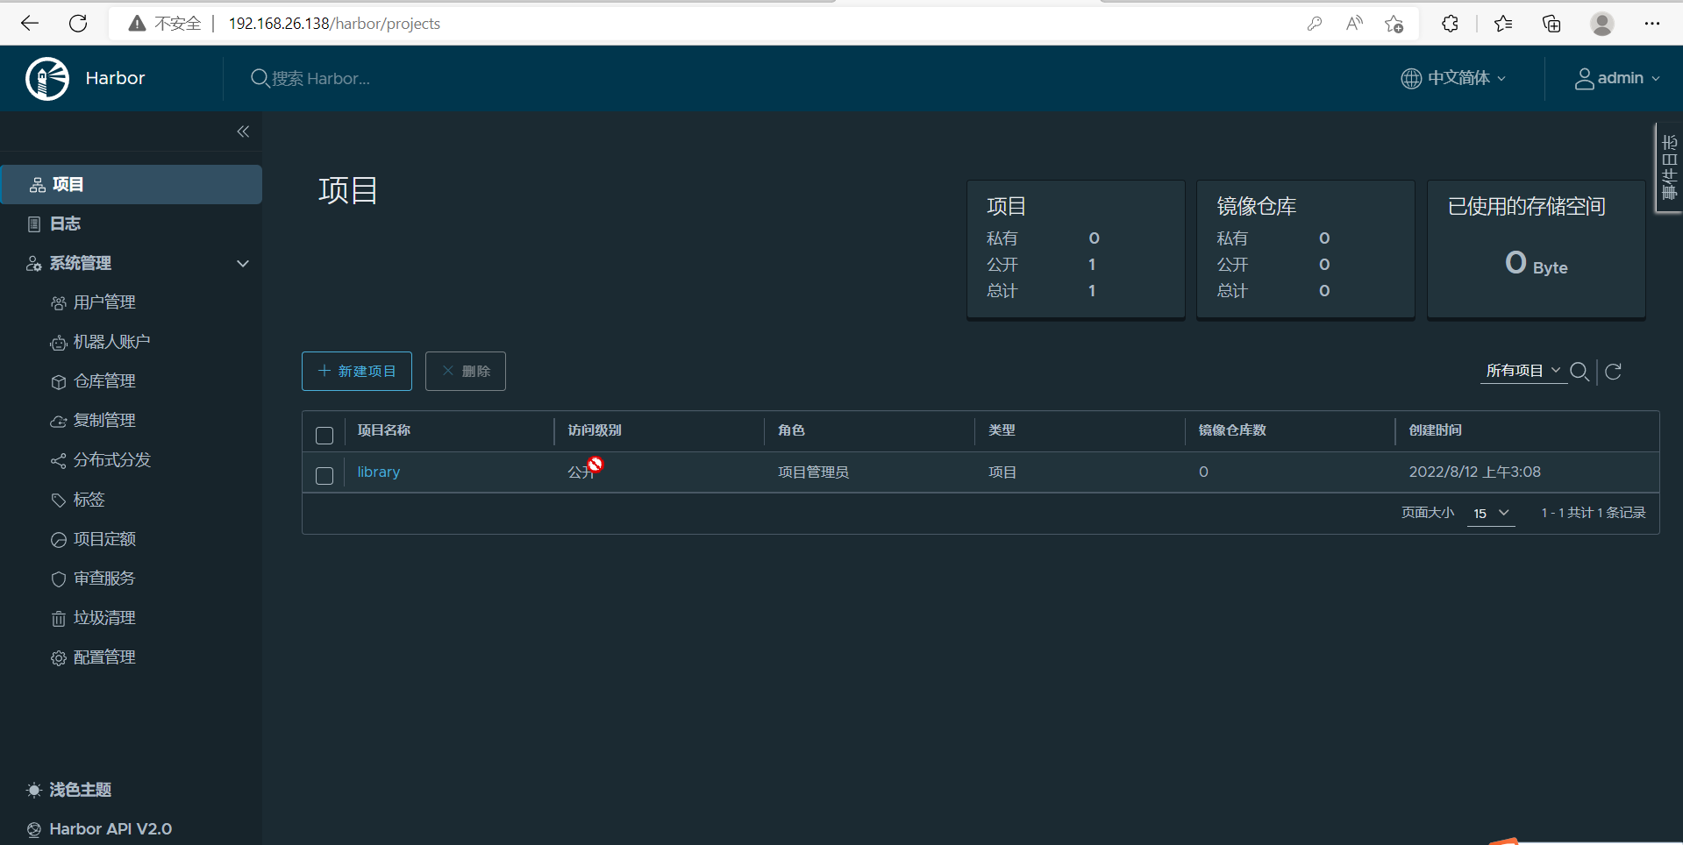The height and width of the screenshot is (845, 1683).
Task: Sort by 类型 column header
Action: 1002,430
